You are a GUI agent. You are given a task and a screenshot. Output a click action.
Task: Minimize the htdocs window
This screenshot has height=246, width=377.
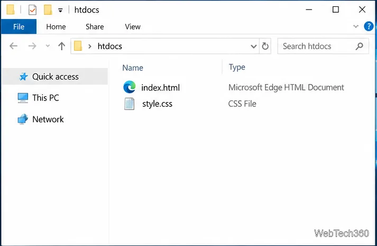click(309, 10)
